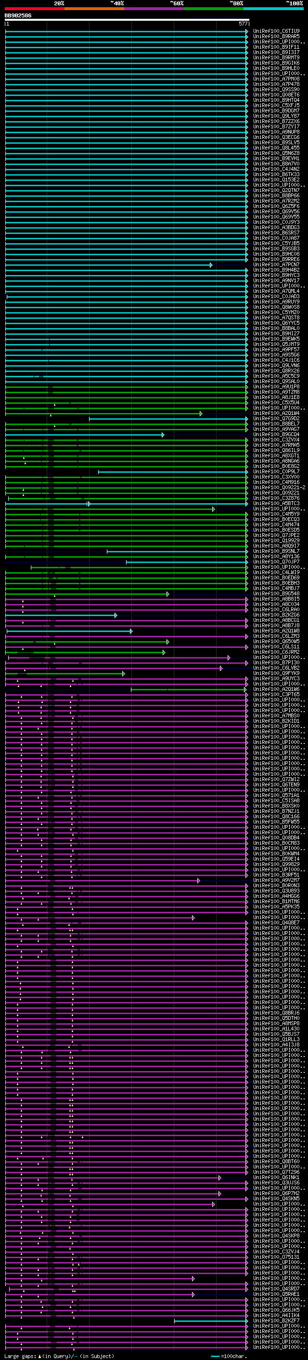Click the query end position 577
Screen dimensions: 308x1360
click(243, 24)
